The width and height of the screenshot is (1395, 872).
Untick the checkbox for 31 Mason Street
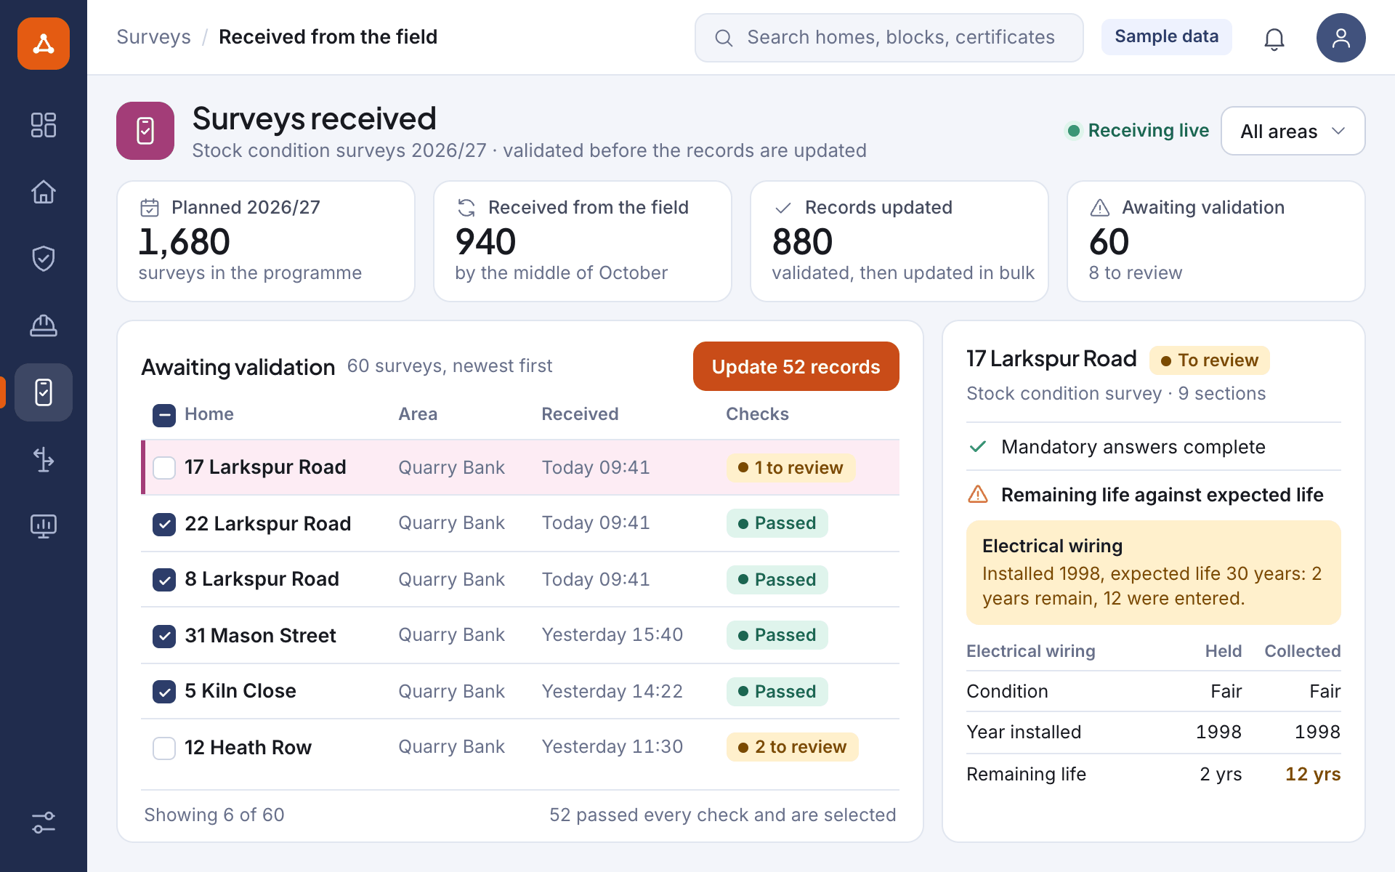[x=164, y=636]
